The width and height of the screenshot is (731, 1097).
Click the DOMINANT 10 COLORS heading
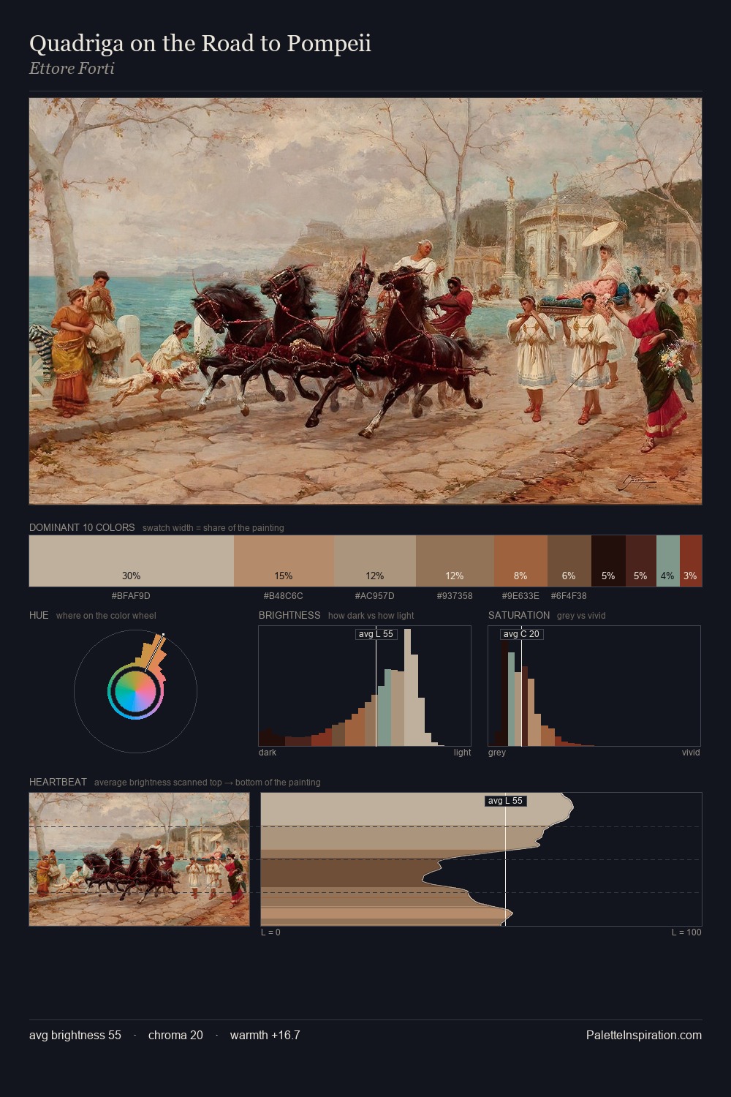pyautogui.click(x=82, y=527)
